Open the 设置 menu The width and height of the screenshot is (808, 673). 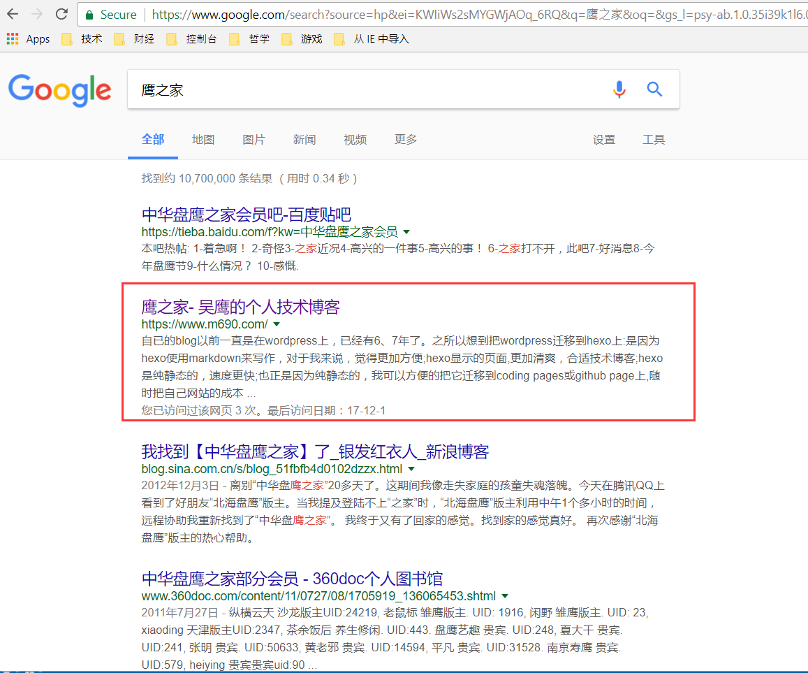tap(604, 140)
